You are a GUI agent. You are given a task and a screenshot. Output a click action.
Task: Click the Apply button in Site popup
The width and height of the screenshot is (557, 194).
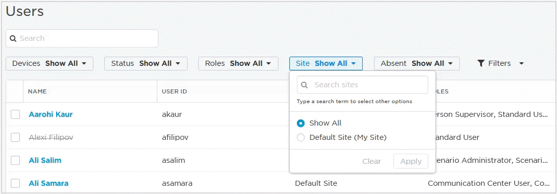(x=411, y=161)
